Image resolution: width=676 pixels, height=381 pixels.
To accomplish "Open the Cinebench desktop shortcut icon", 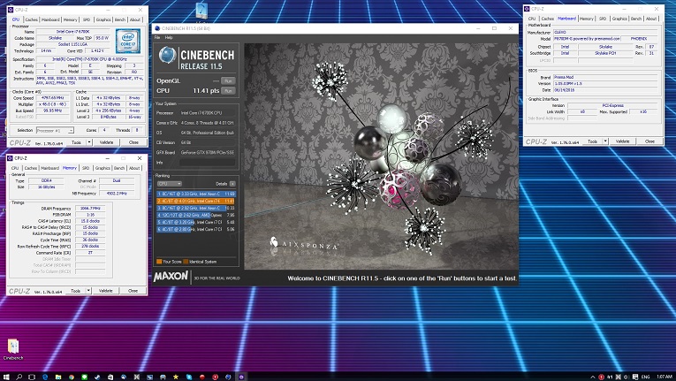I will click(13, 349).
